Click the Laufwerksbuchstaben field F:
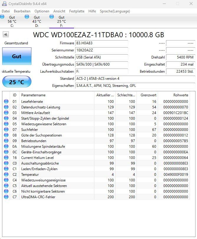 [x=101, y=71]
